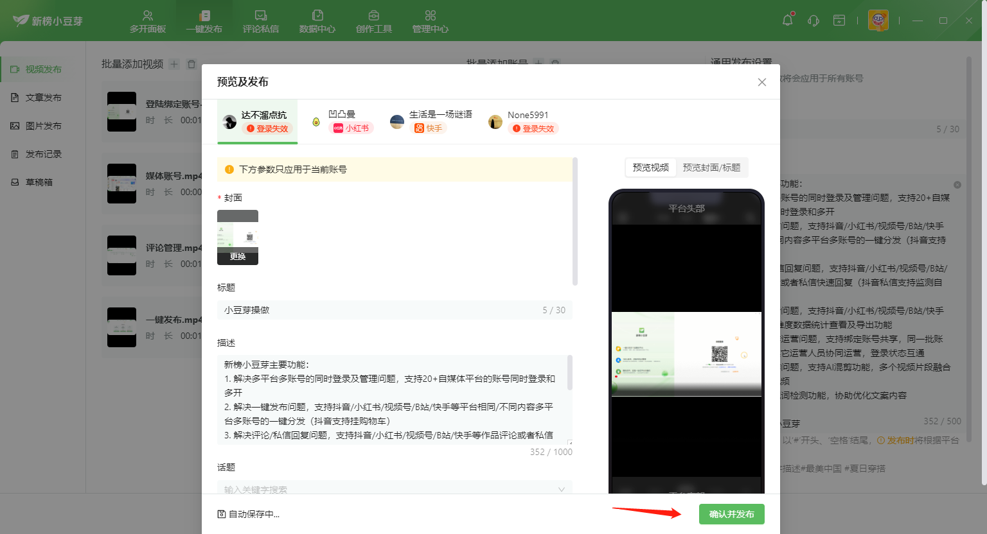
Task: Open the 评论私信 toolbar section
Action: pyautogui.click(x=260, y=21)
